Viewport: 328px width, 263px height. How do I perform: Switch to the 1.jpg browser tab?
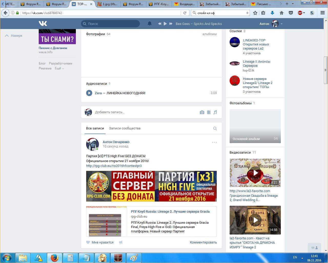[108, 4]
